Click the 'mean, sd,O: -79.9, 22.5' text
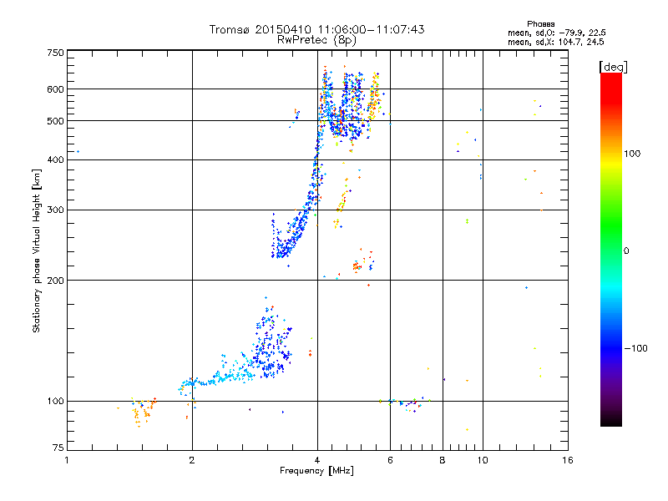668x501 pixels. 557,33
